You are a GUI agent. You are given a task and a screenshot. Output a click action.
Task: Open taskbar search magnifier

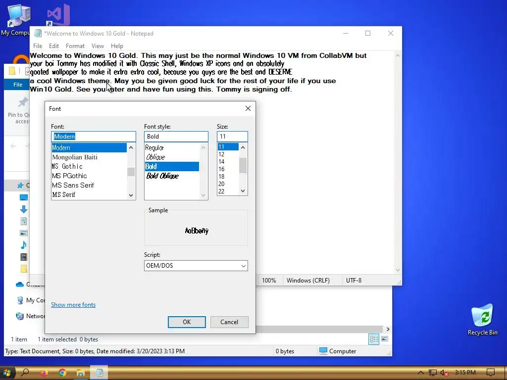pyautogui.click(x=25, y=373)
